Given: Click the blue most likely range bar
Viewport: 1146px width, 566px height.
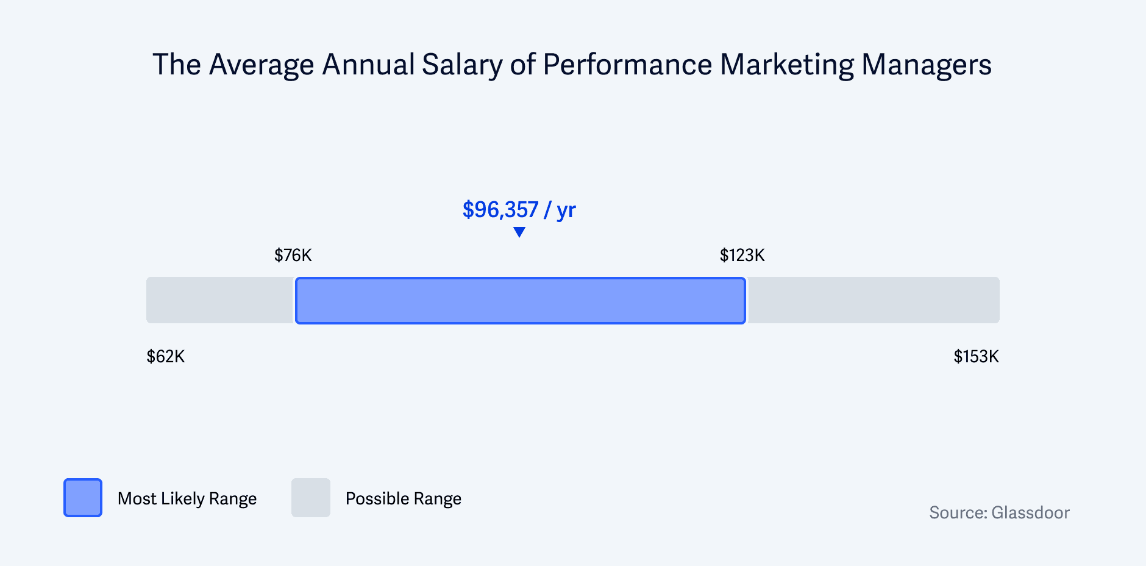Looking at the screenshot, I should pyautogui.click(x=521, y=301).
